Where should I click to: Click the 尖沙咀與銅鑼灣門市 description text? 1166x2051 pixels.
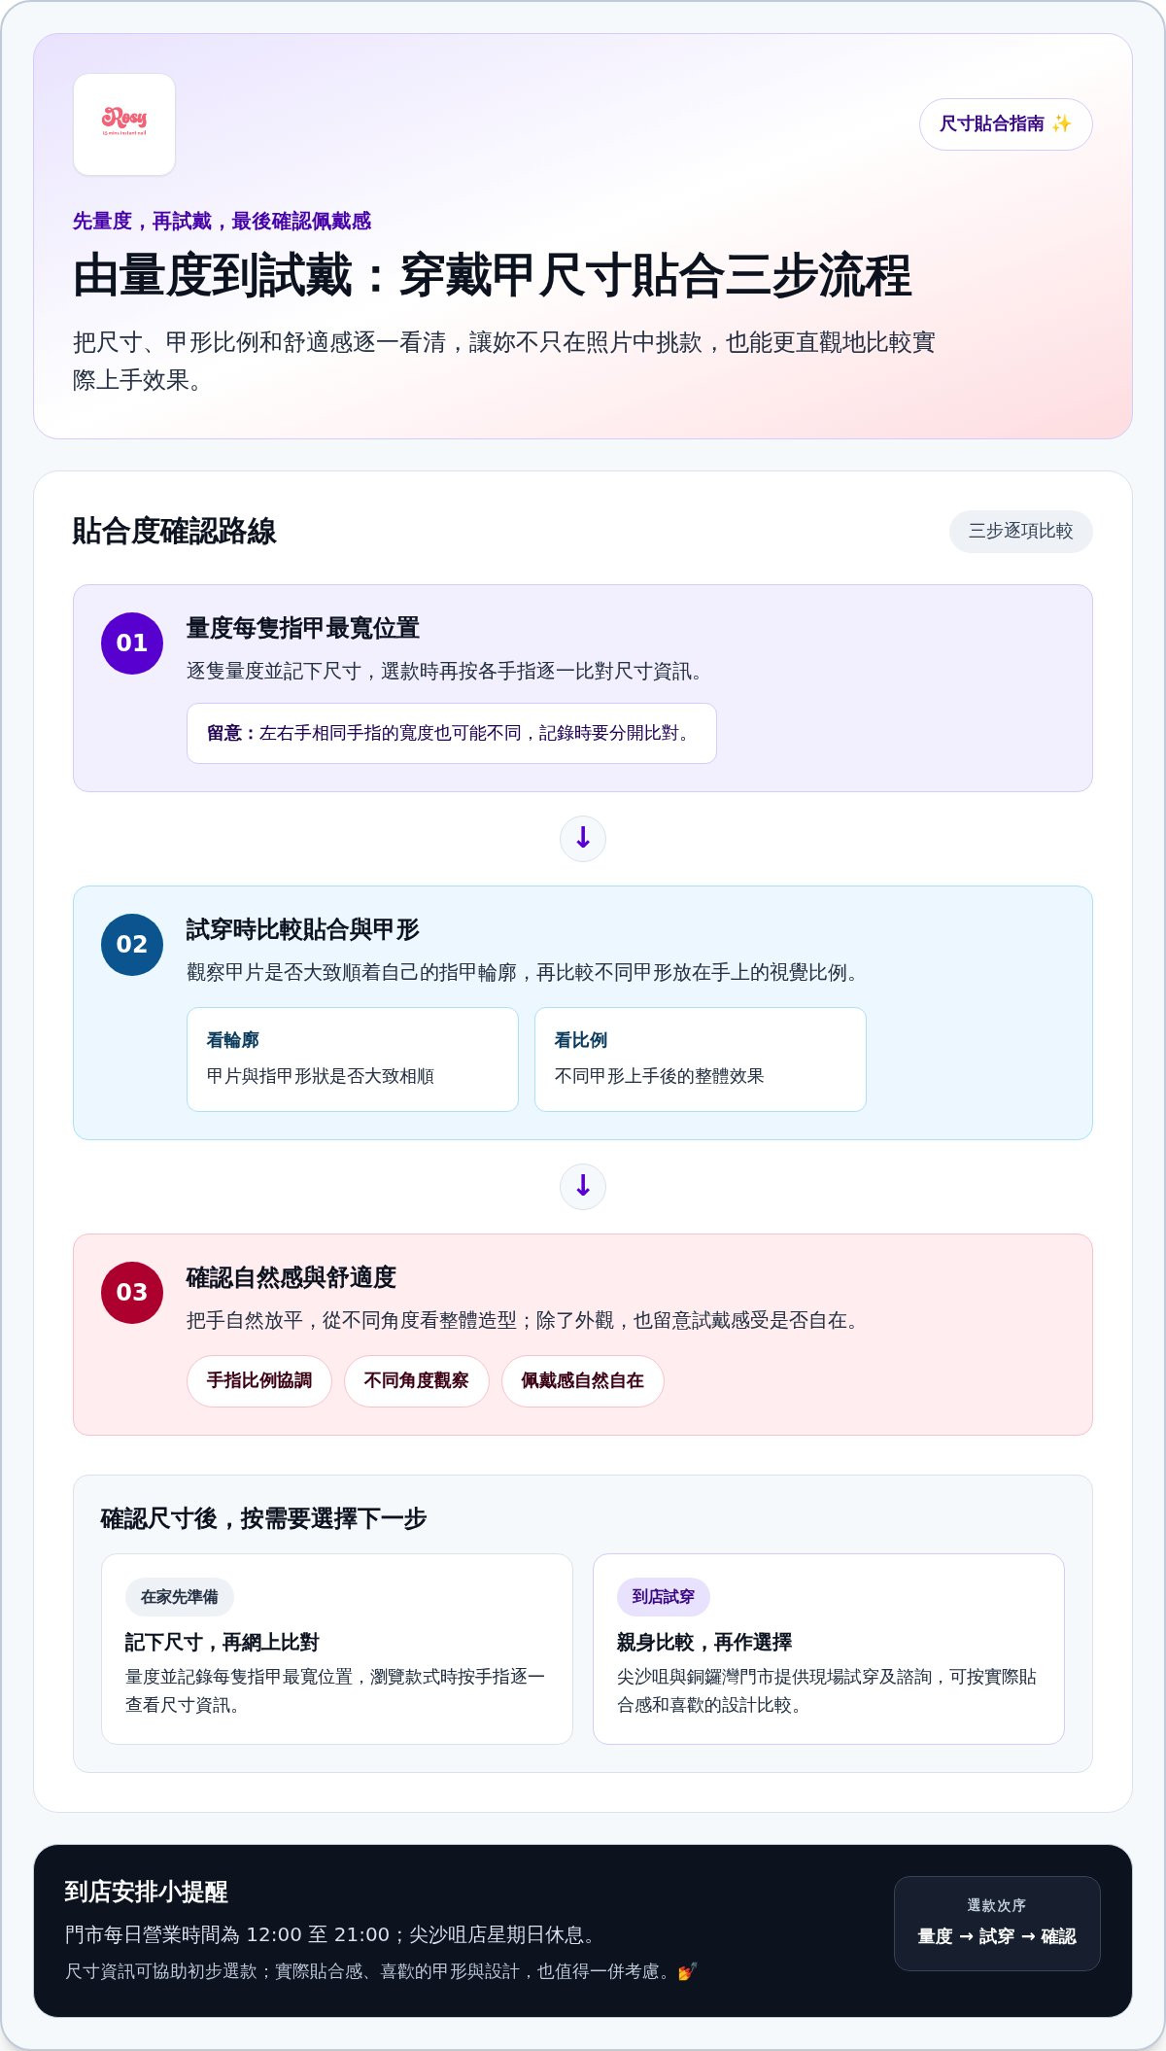(827, 1691)
